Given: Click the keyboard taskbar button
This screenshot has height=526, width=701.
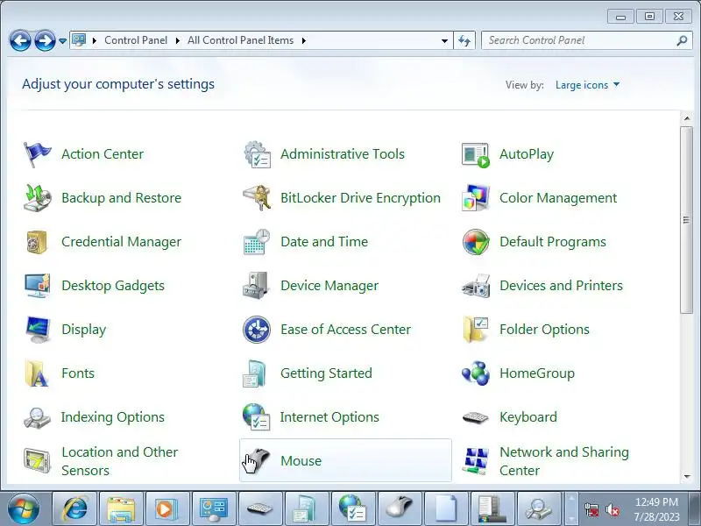Looking at the screenshot, I should coord(260,509).
